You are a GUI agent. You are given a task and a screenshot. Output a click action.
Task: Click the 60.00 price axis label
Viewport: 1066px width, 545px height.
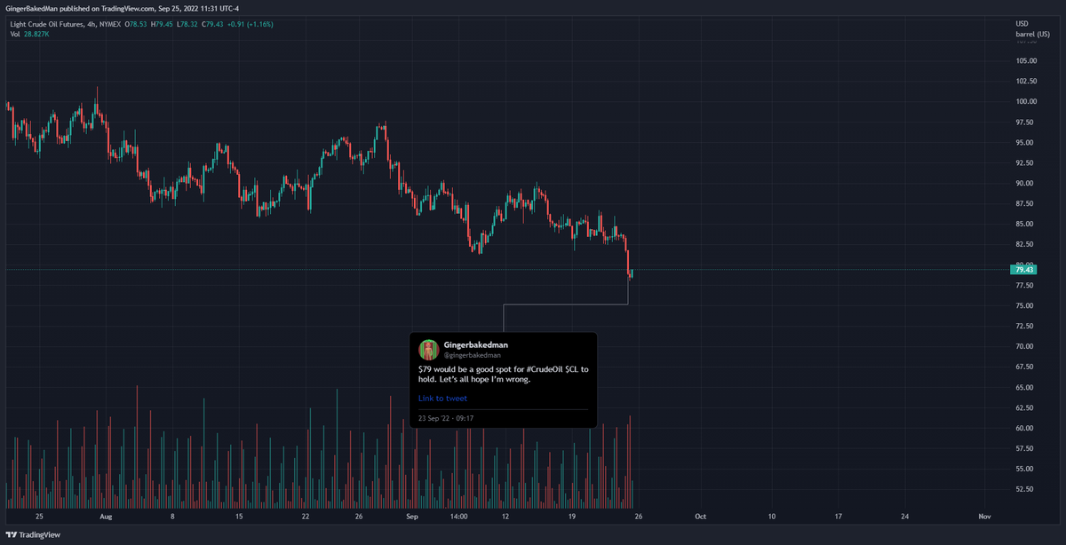point(1024,428)
